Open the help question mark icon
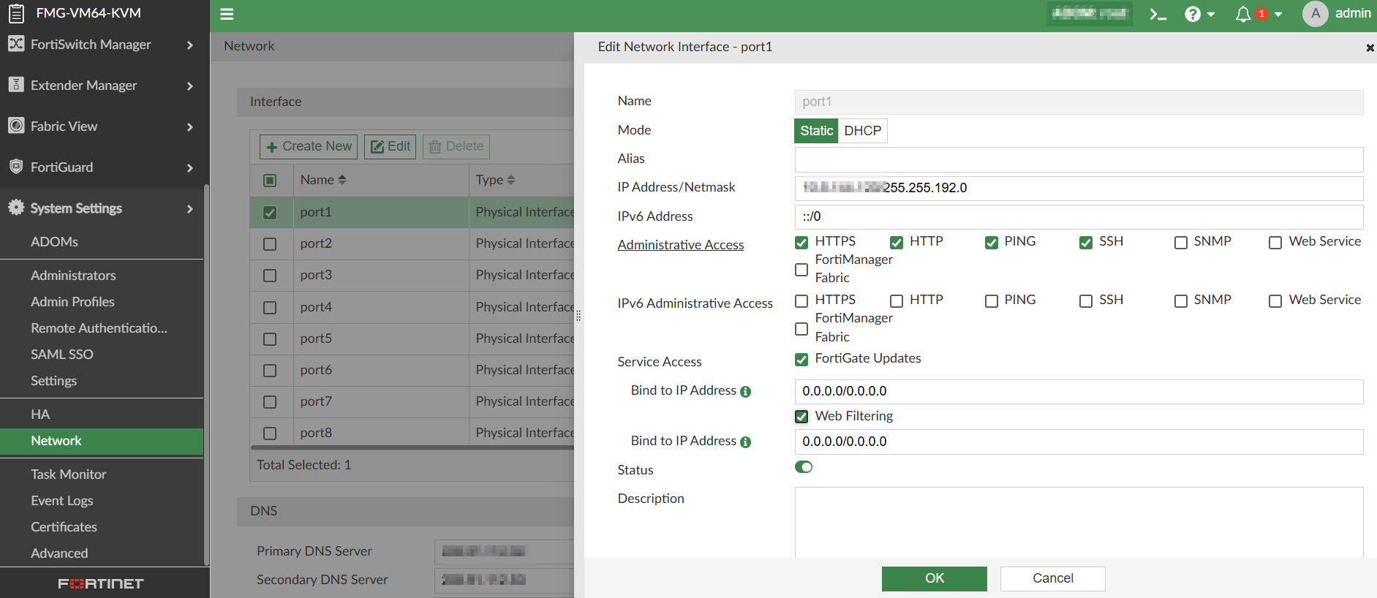This screenshot has height=598, width=1377. (1193, 14)
